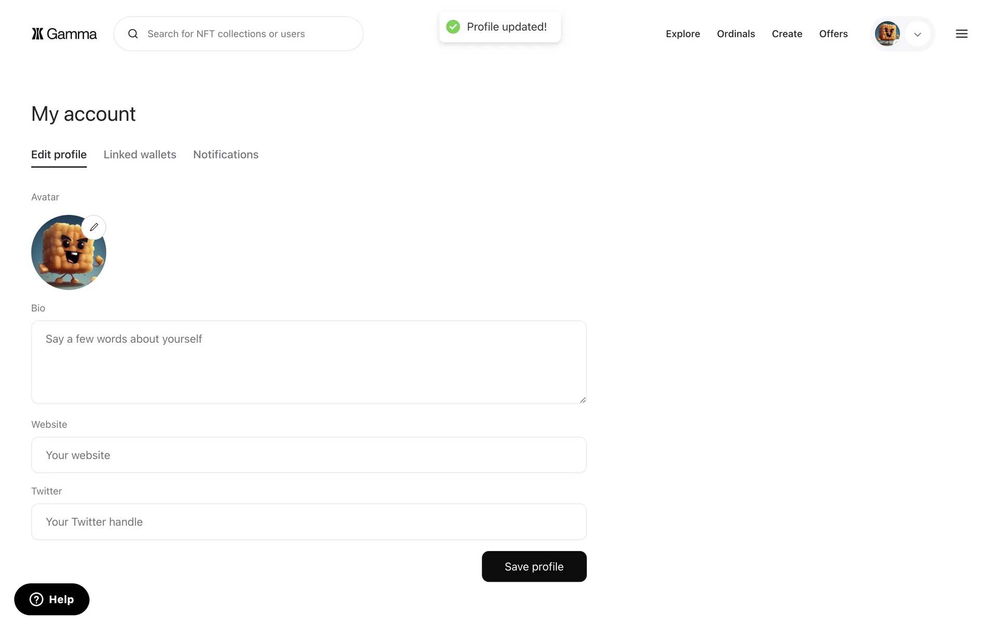Open the Notifications tab

tap(226, 155)
